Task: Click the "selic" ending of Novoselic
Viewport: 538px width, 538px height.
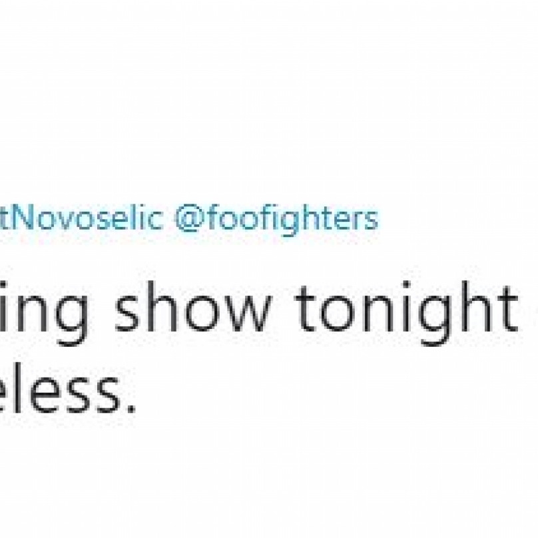Action: 128,218
